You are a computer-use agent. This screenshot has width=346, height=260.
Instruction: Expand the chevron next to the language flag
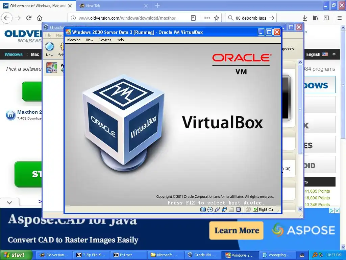[x=334, y=54]
